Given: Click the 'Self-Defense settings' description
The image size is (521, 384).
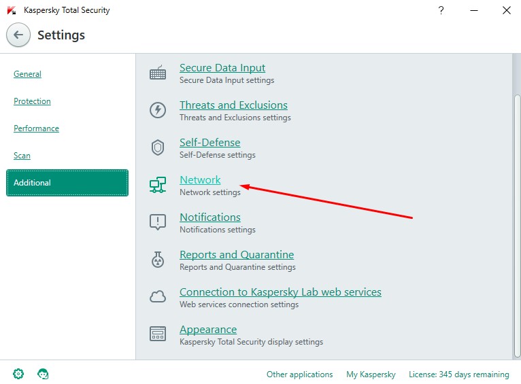Looking at the screenshot, I should [x=218, y=155].
